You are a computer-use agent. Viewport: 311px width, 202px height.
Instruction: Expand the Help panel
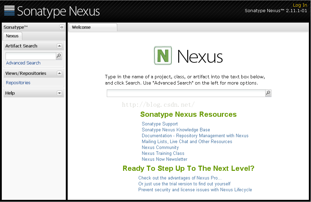point(59,93)
